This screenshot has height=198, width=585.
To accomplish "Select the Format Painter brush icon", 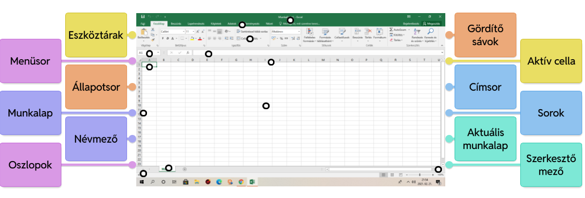I will pyautogui.click(x=153, y=40).
